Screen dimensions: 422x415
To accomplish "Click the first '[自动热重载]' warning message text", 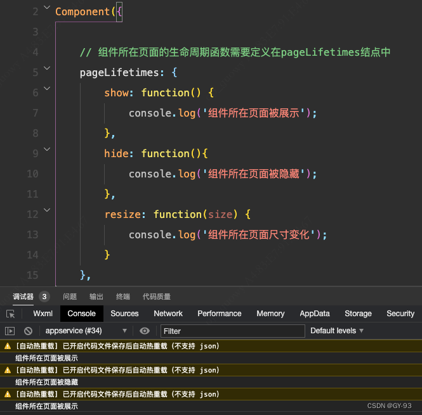I will [117, 346].
